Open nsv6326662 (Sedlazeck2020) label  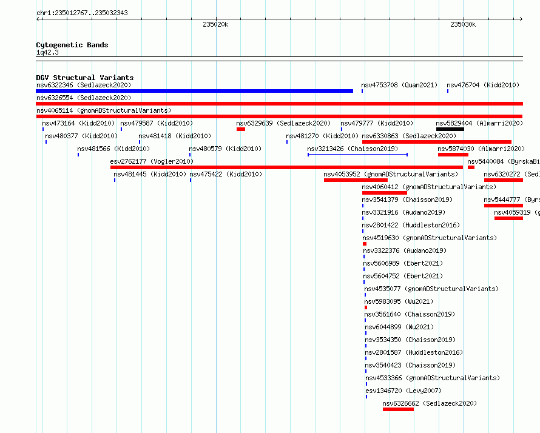click(430, 403)
